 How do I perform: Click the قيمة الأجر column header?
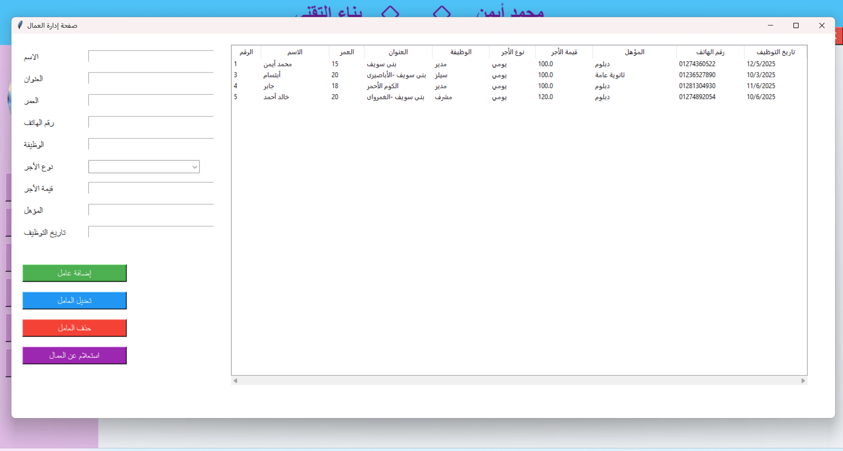pyautogui.click(x=564, y=52)
